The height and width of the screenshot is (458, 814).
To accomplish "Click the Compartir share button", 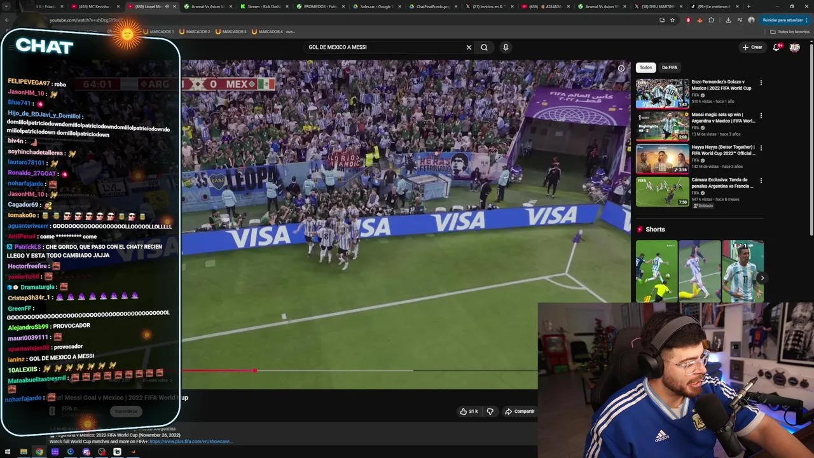I will (520, 412).
